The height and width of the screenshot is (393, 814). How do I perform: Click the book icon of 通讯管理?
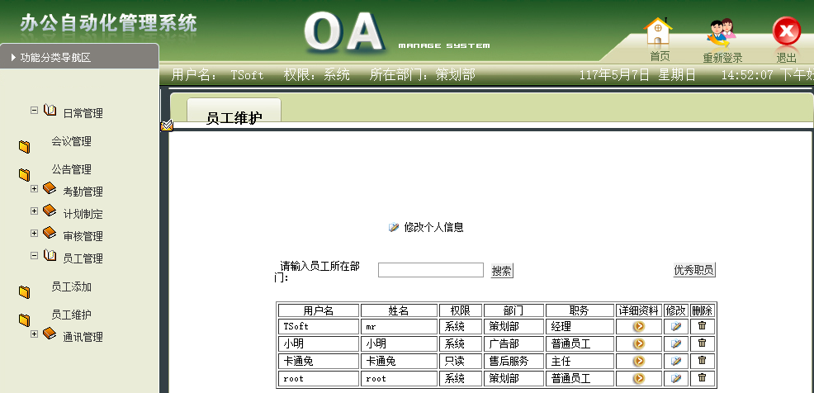(50, 334)
